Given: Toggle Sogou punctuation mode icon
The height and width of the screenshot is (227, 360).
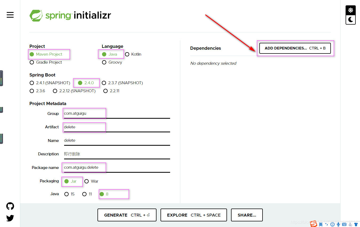Looking at the screenshot, I should (326, 224).
